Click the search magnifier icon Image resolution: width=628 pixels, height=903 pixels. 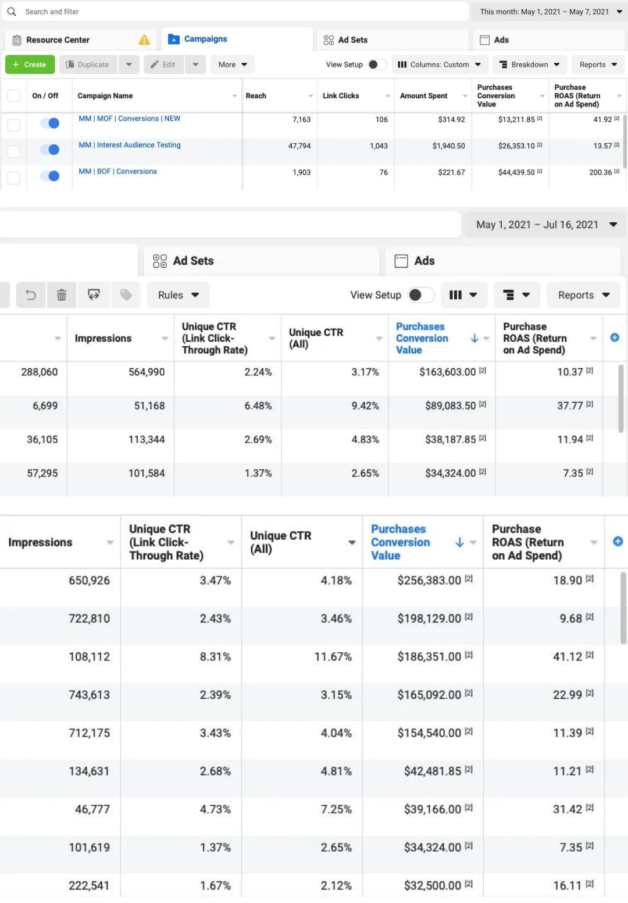pyautogui.click(x=12, y=12)
